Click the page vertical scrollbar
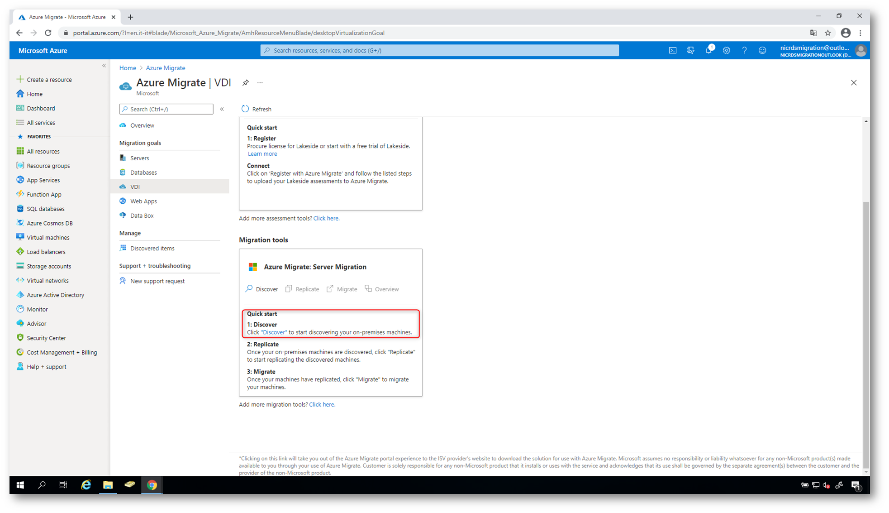The width and height of the screenshot is (889, 513). (866, 335)
